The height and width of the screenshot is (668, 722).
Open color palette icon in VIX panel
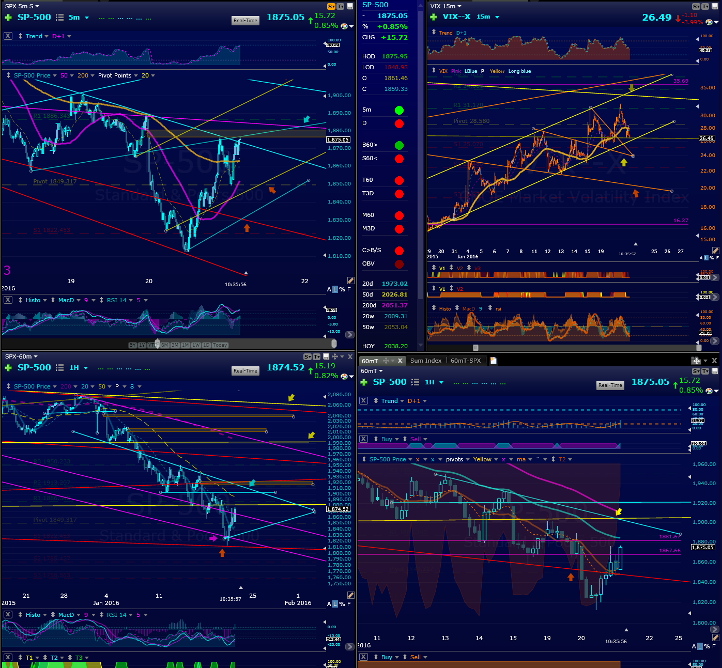point(709,22)
